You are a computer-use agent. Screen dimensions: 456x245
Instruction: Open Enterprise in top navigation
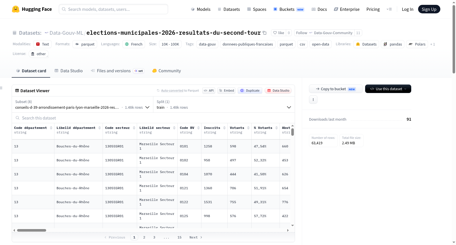coord(347,9)
